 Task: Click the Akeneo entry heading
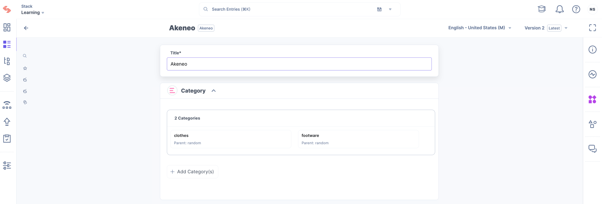click(x=182, y=28)
